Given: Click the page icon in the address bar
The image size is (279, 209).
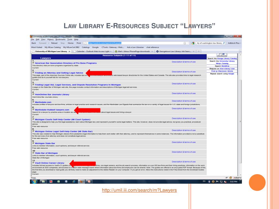Looking at the screenshot, I should (x=85, y=43).
